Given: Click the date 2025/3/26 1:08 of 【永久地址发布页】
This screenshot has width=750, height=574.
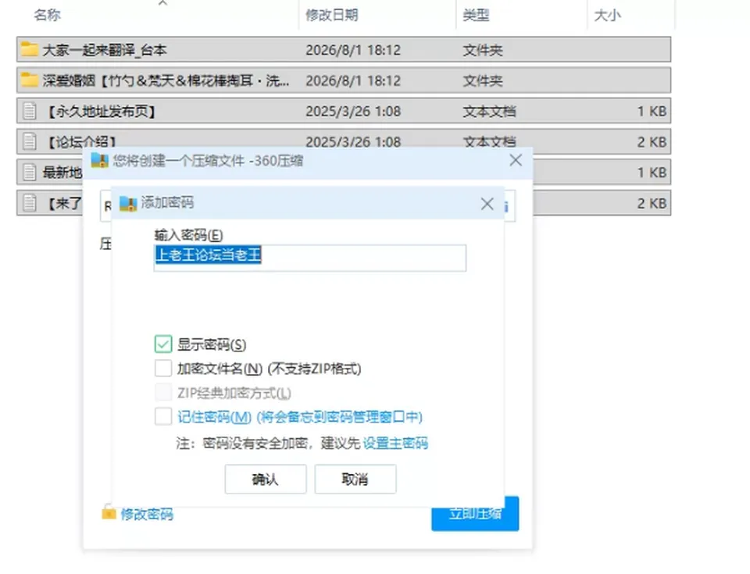Looking at the screenshot, I should (353, 112).
